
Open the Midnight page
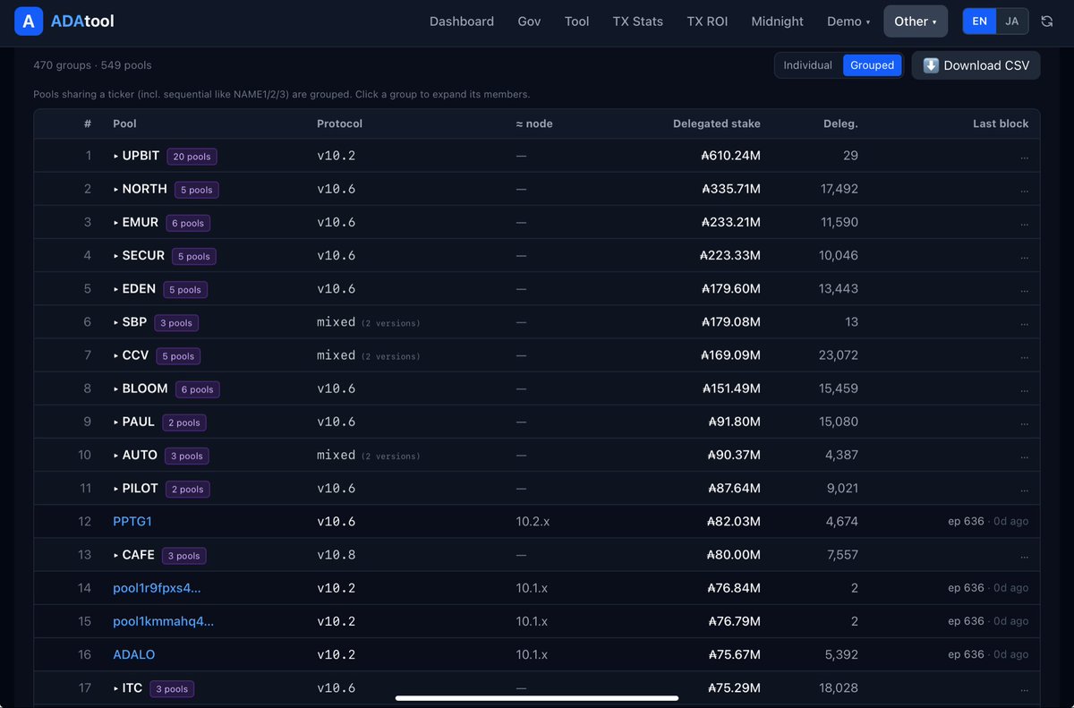pyautogui.click(x=777, y=21)
